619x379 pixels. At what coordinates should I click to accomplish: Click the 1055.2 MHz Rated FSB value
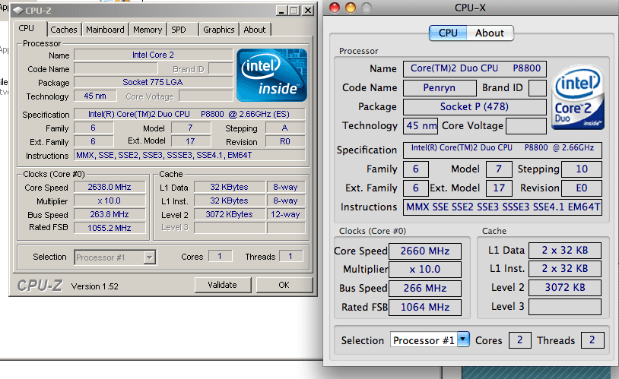(110, 228)
